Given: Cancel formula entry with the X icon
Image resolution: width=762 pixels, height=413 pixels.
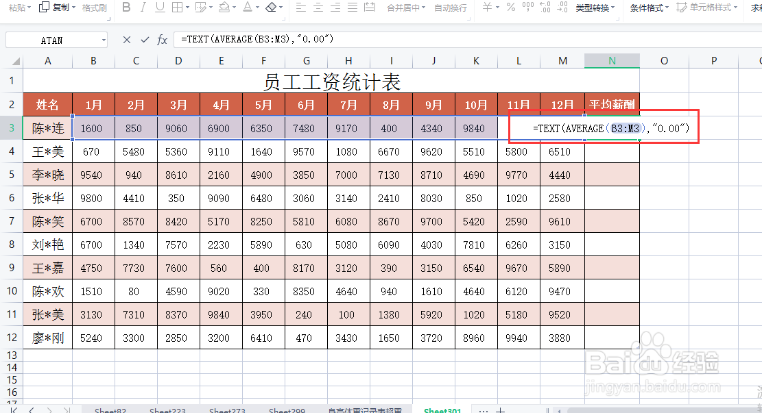Looking at the screenshot, I should (127, 40).
